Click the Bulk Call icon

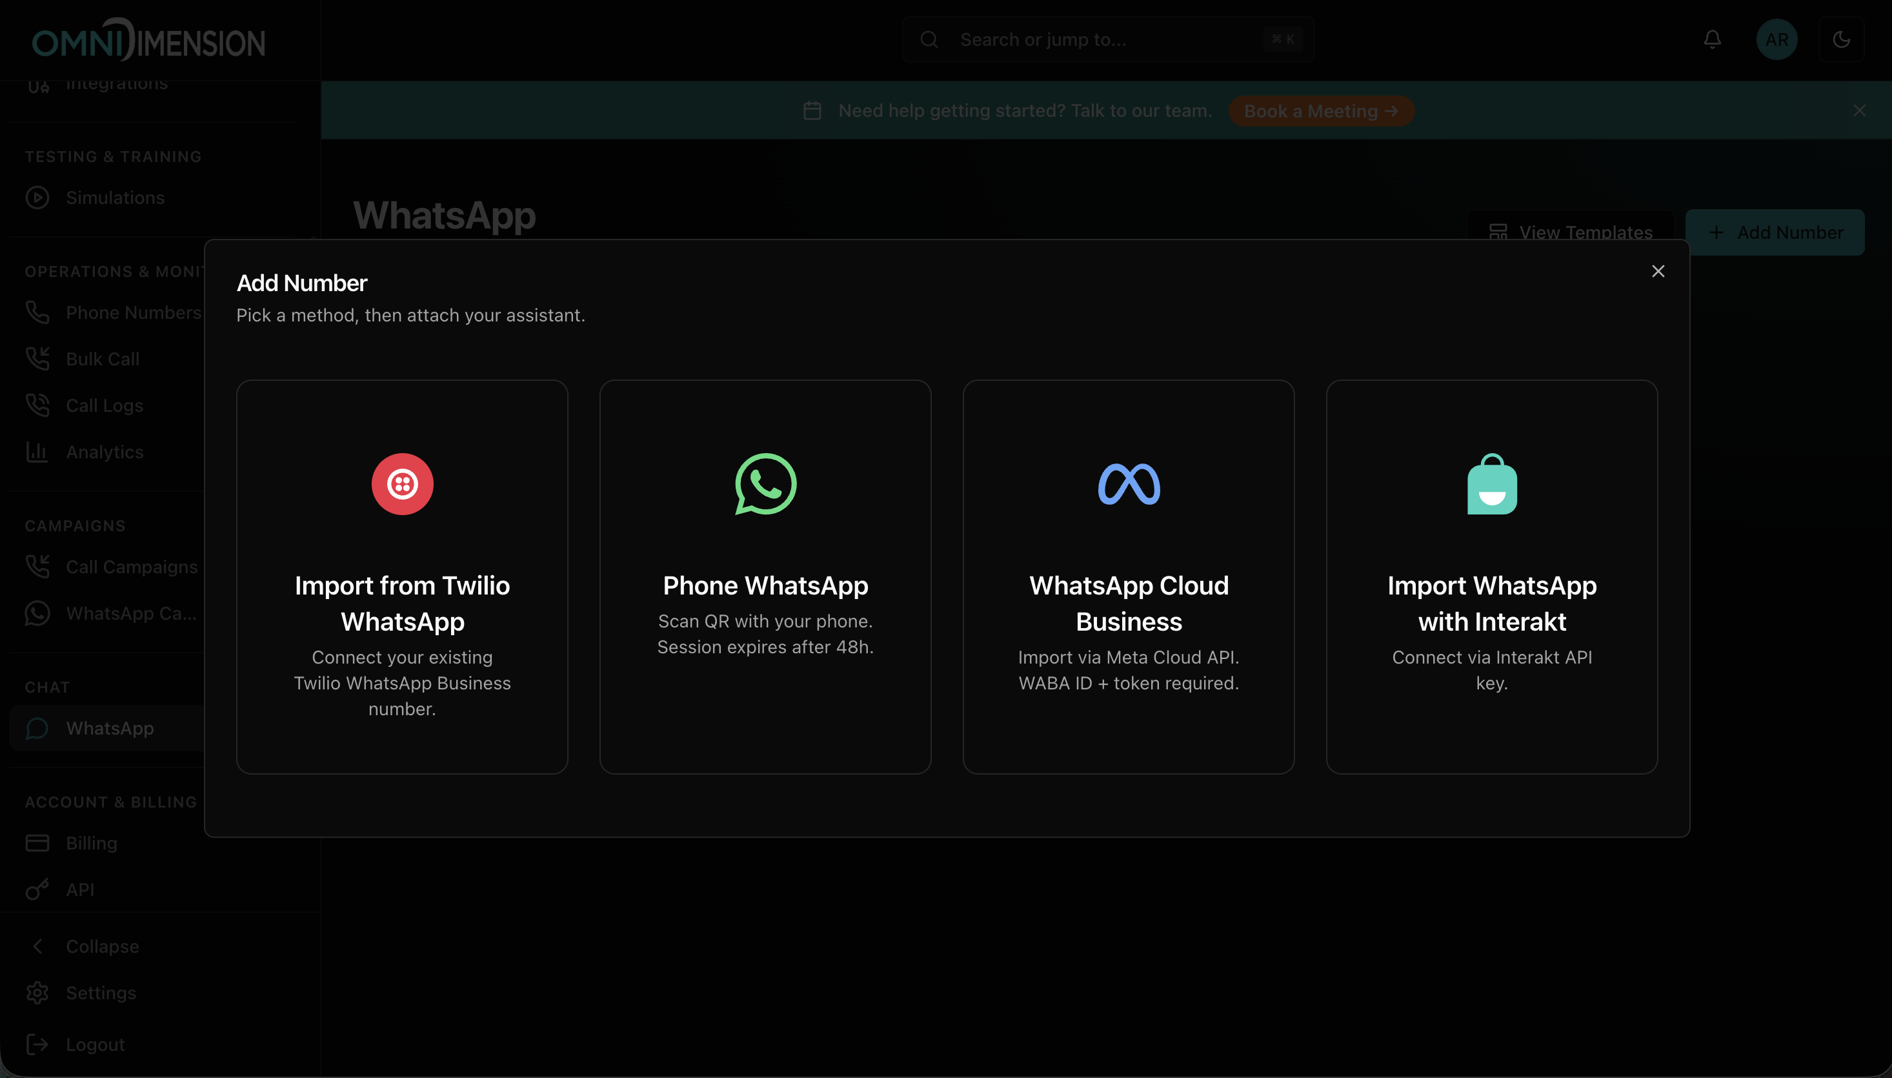tap(37, 359)
